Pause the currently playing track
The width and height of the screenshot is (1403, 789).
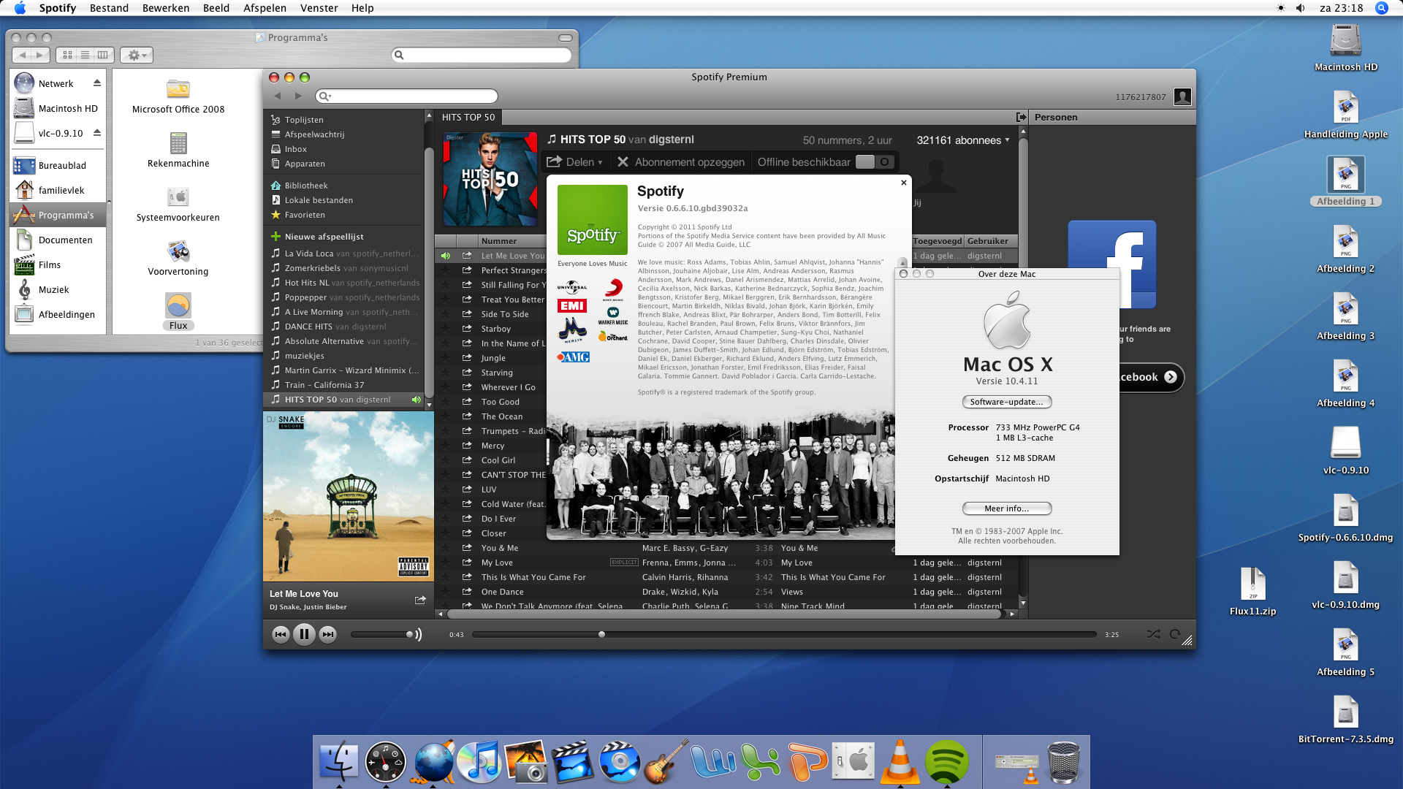click(304, 634)
